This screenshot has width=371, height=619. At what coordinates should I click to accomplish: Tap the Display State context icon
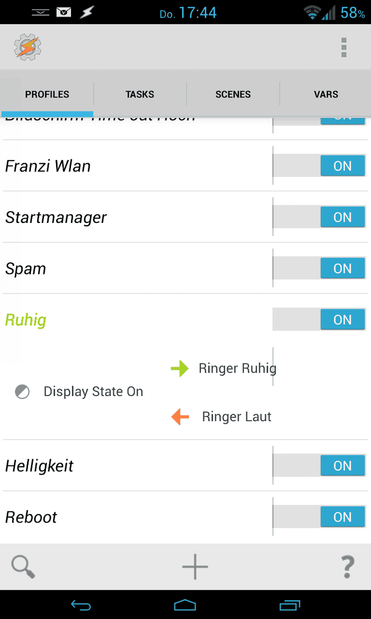[22, 392]
